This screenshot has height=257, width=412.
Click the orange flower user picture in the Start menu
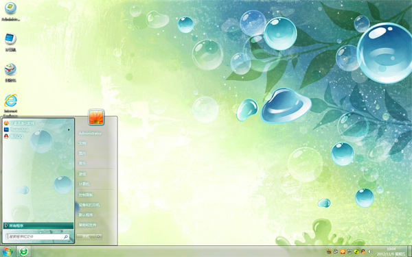[96, 117]
